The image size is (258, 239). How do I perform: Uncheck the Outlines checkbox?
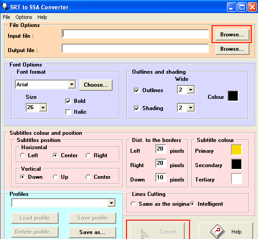pyautogui.click(x=136, y=90)
